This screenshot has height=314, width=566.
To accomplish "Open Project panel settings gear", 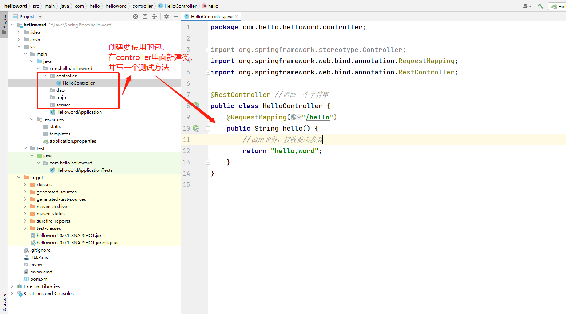I will pyautogui.click(x=166, y=16).
